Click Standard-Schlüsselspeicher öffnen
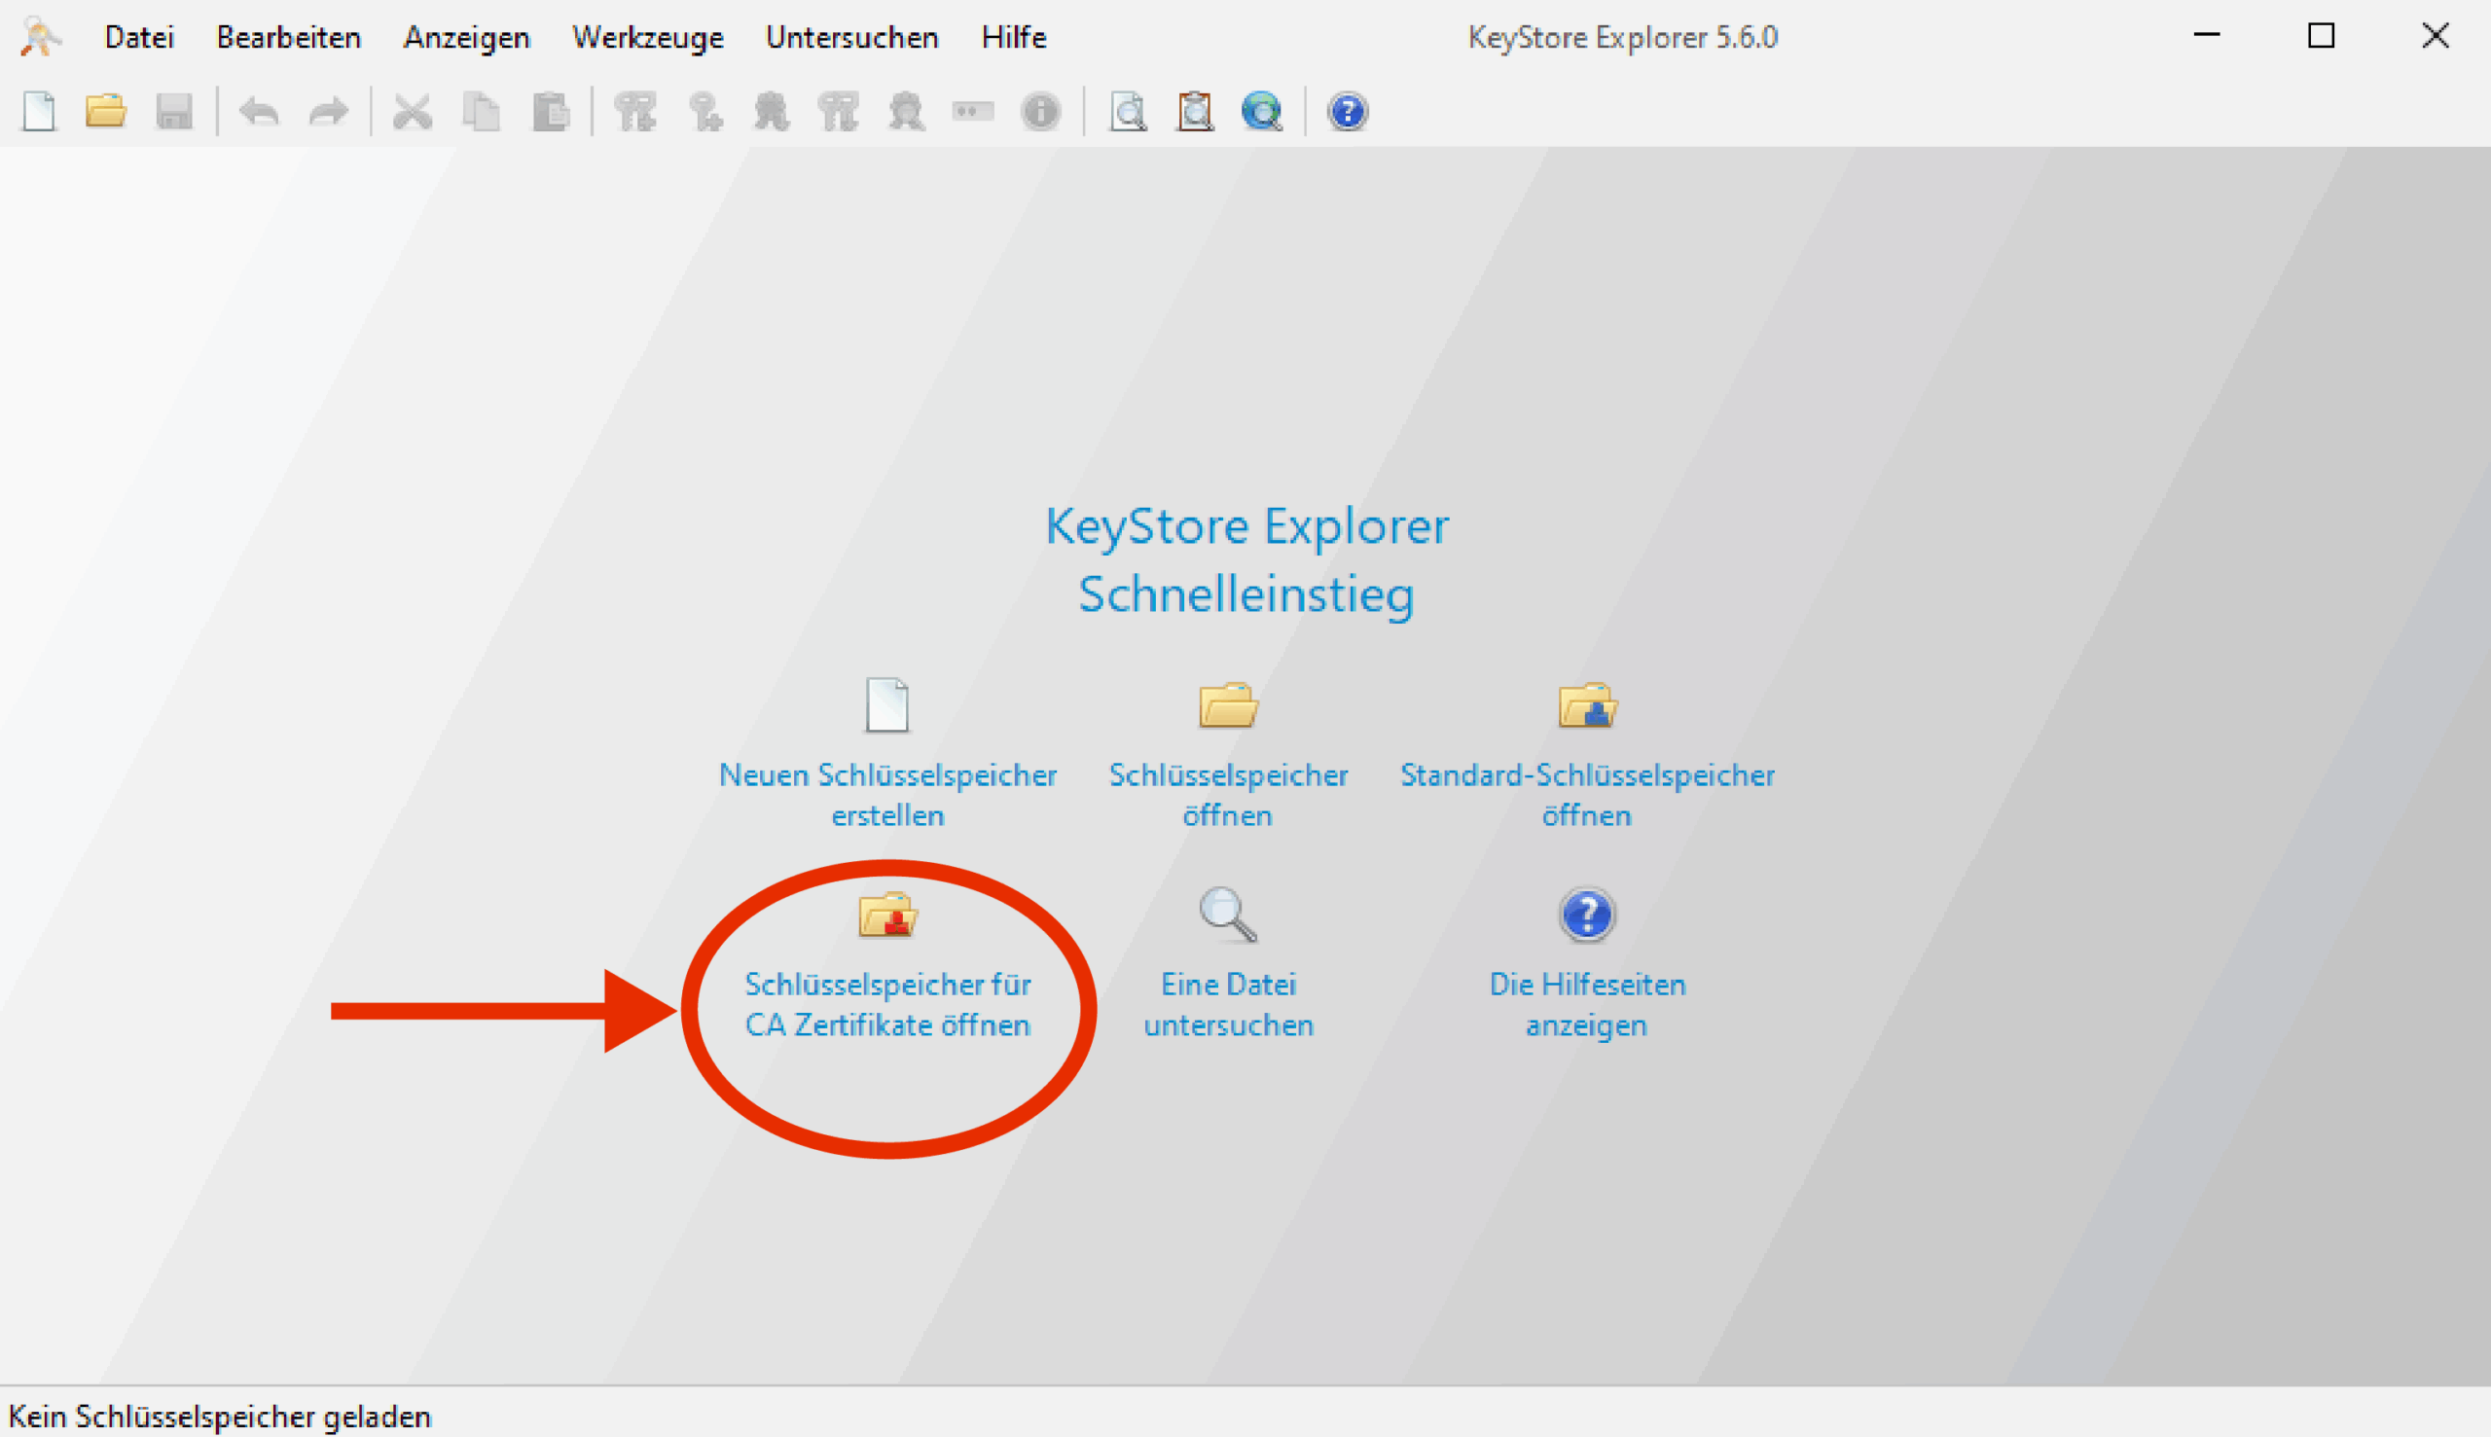The height and width of the screenshot is (1437, 2491). click(x=1587, y=754)
